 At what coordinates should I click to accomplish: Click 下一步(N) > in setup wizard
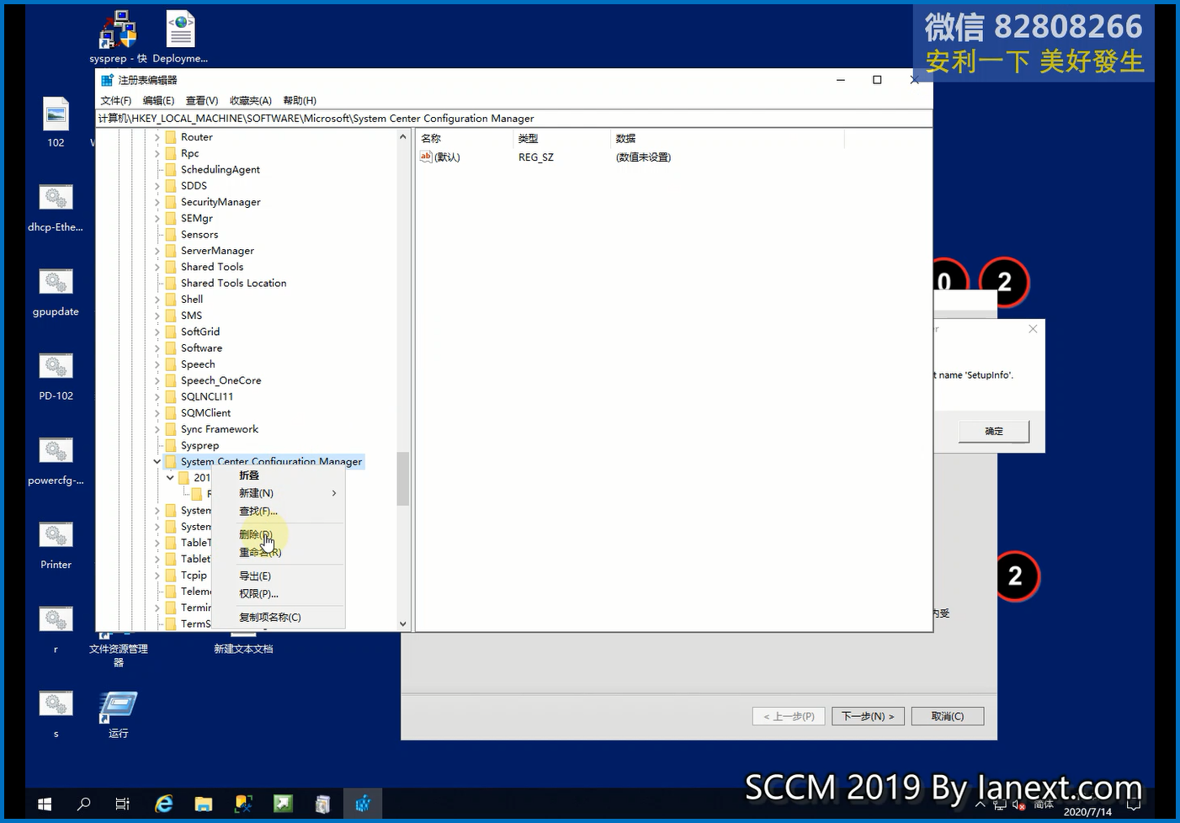869,716
